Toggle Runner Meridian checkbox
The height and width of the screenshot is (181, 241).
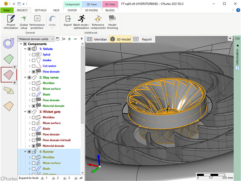(x=33, y=157)
